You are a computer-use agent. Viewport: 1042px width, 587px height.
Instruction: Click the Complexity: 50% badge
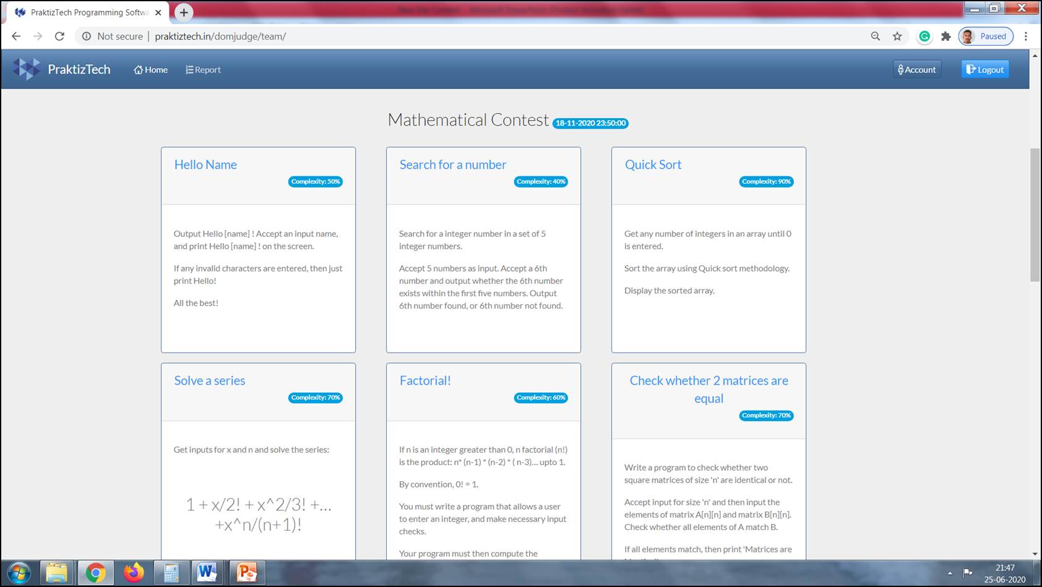pyautogui.click(x=316, y=181)
